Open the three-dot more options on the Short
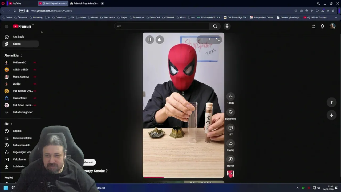 pos(209,40)
